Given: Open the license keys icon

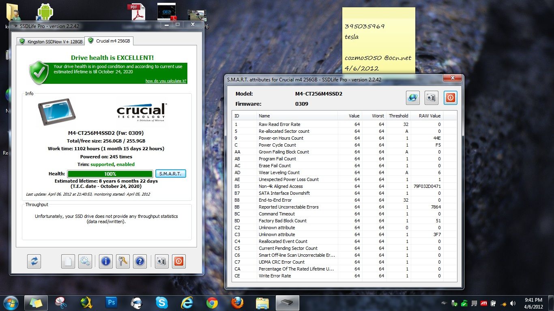Looking at the screenshot, I should (122, 261).
